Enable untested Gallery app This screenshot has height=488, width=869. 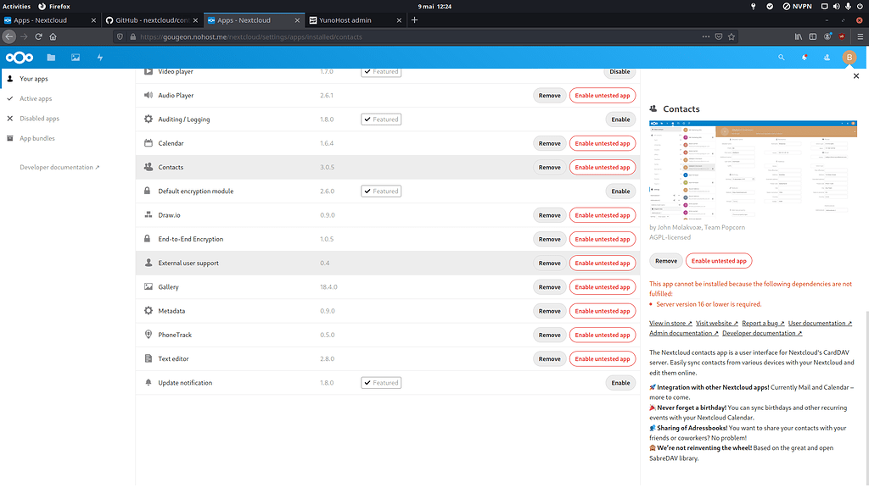click(603, 287)
